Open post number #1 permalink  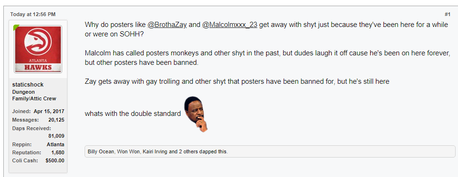(x=448, y=14)
